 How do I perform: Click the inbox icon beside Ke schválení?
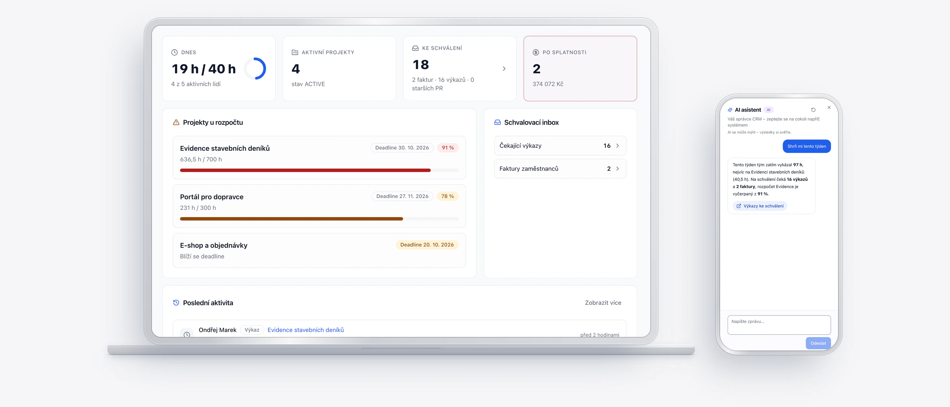(415, 48)
